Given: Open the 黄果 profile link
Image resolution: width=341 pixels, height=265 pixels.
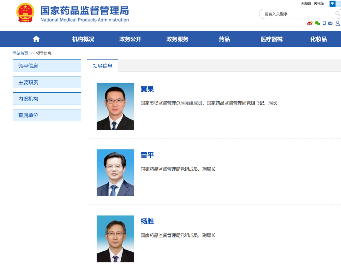Looking at the screenshot, I should click(148, 89).
